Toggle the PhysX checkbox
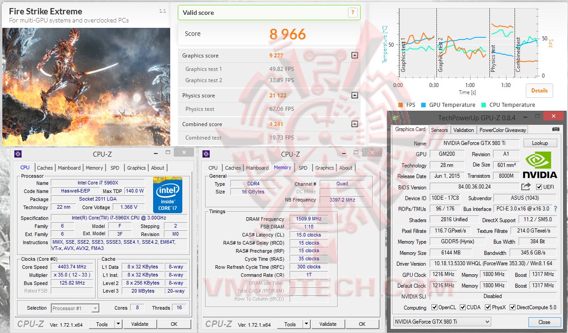568x333 pixels. pyautogui.click(x=488, y=307)
